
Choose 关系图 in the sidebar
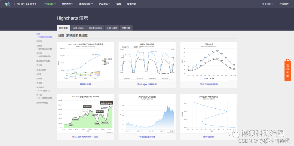[39, 83]
